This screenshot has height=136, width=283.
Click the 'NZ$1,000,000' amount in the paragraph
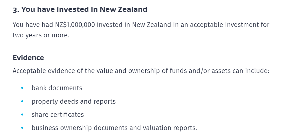(75, 25)
